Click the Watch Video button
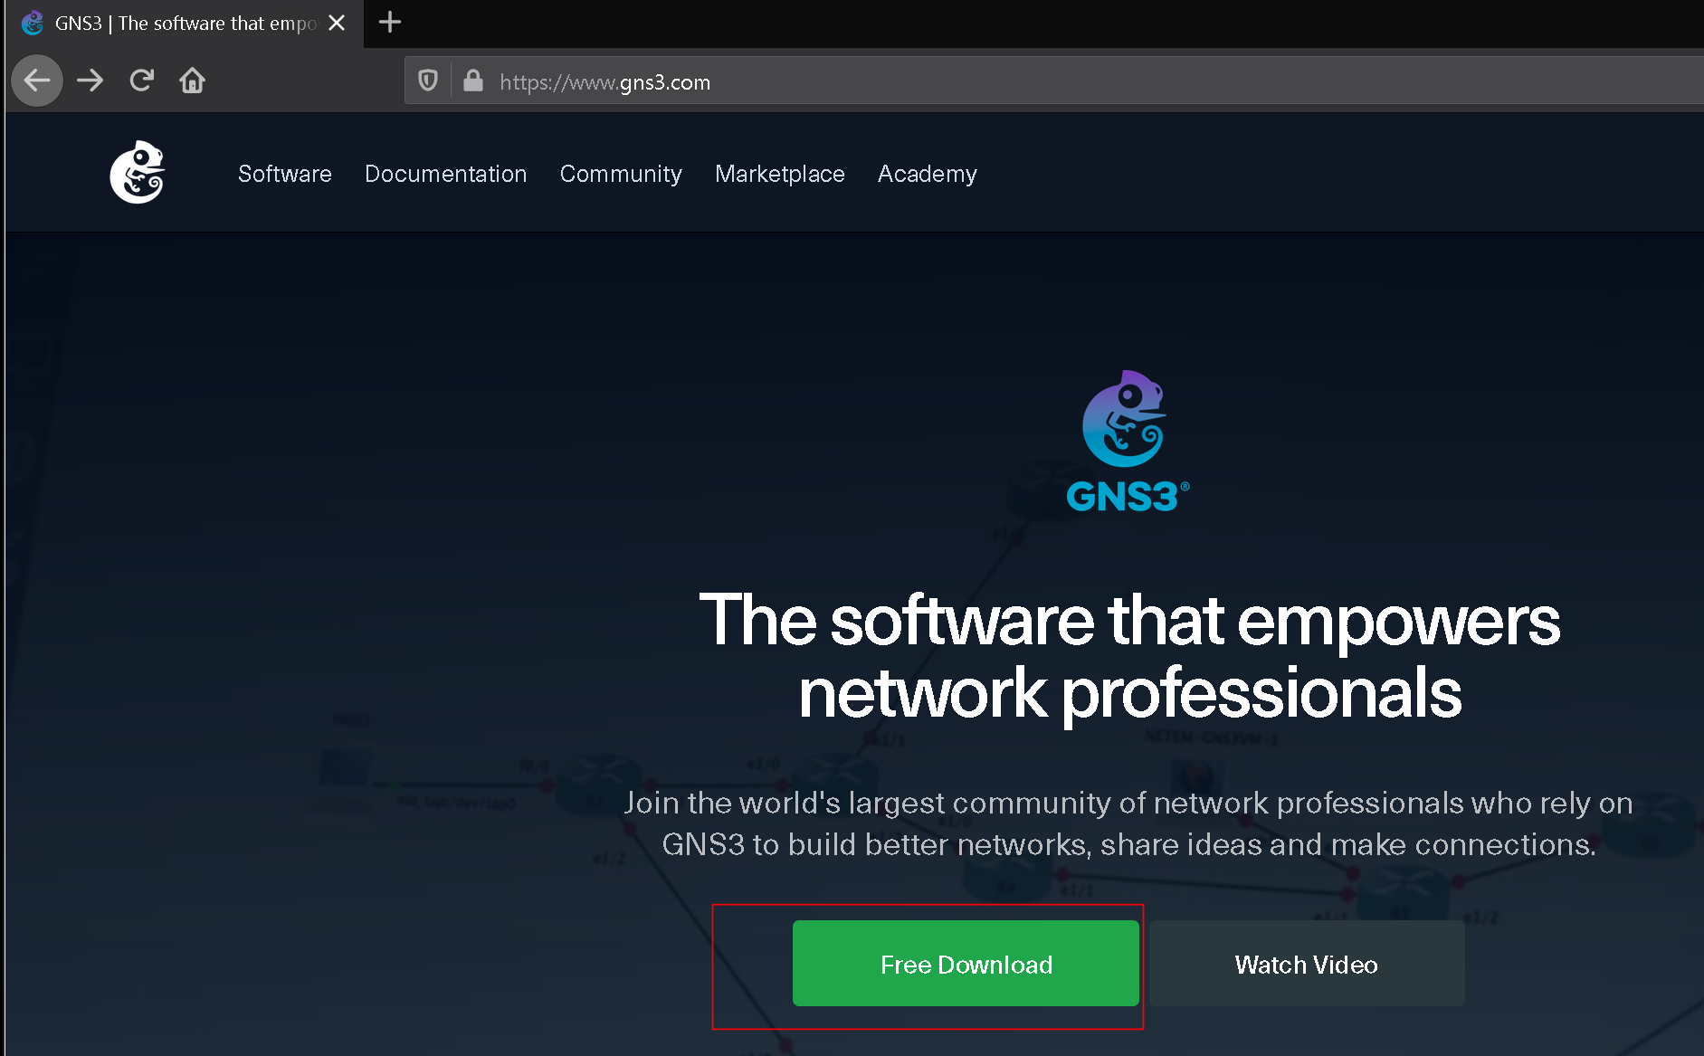 [1307, 964]
